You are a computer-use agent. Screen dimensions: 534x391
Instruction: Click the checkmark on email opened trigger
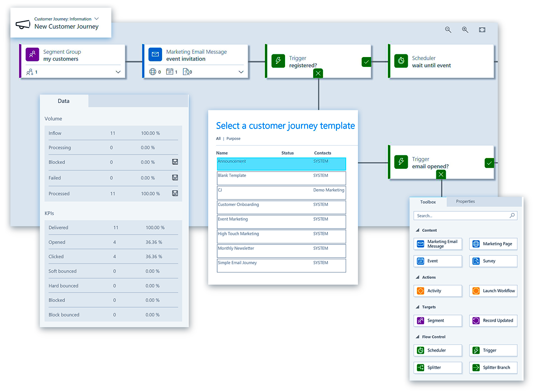pyautogui.click(x=489, y=163)
